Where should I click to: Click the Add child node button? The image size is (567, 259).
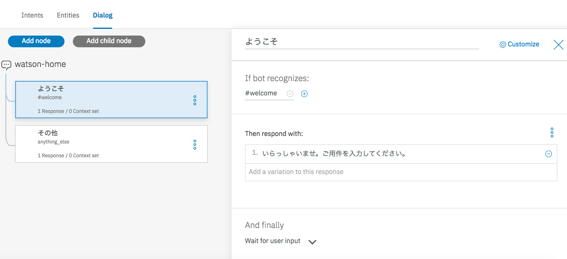pos(109,41)
